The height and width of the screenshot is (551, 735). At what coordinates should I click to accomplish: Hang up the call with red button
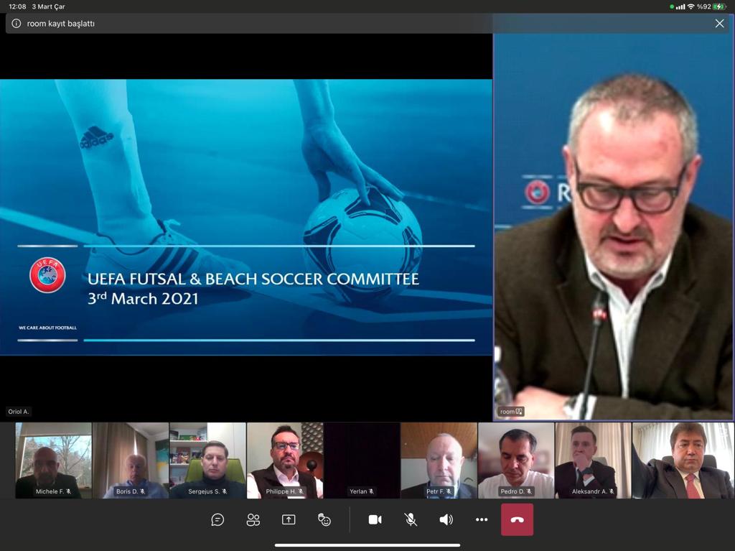517,519
